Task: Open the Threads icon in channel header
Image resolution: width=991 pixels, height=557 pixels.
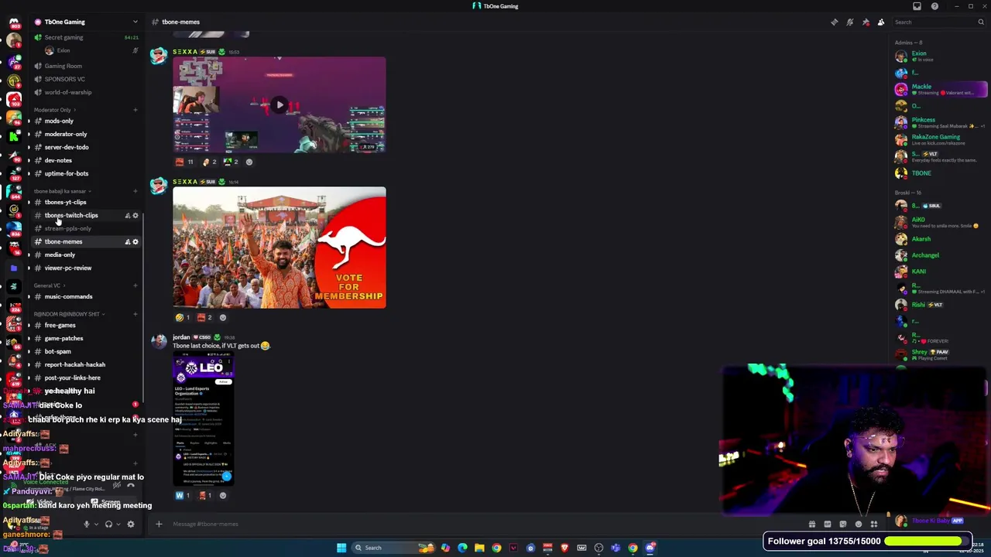Action: (834, 22)
